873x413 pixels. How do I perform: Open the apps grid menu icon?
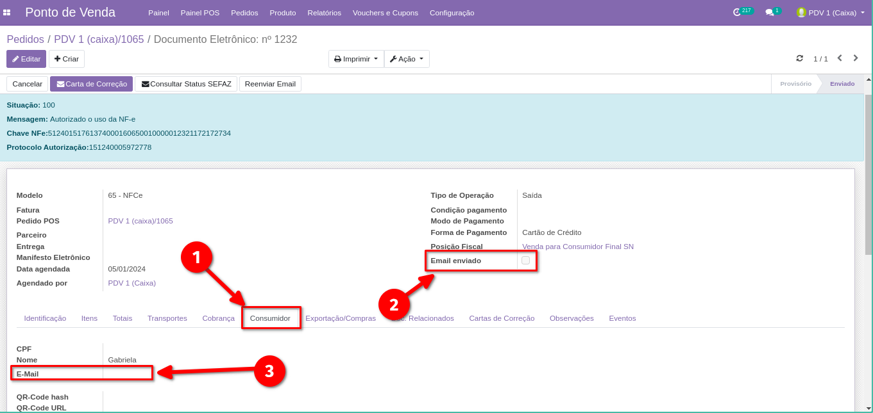click(x=7, y=12)
